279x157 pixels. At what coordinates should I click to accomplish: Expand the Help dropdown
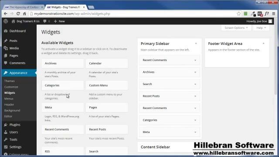tap(261, 28)
